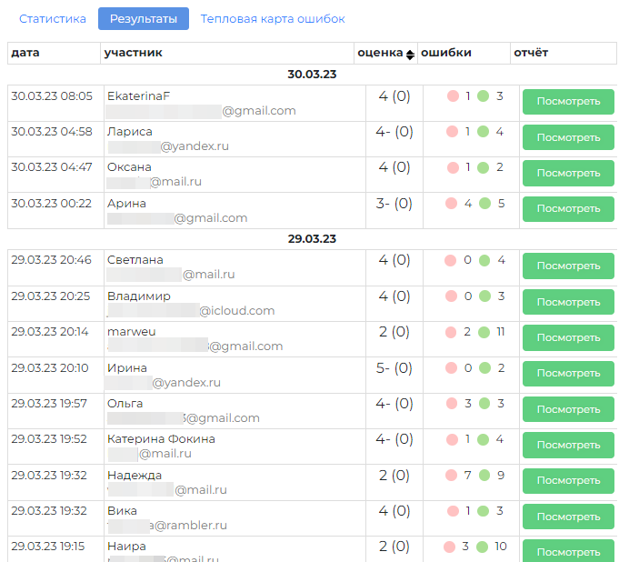Click the red dot in Ольга's row
Viewport: 619px width, 562px height.
451,404
